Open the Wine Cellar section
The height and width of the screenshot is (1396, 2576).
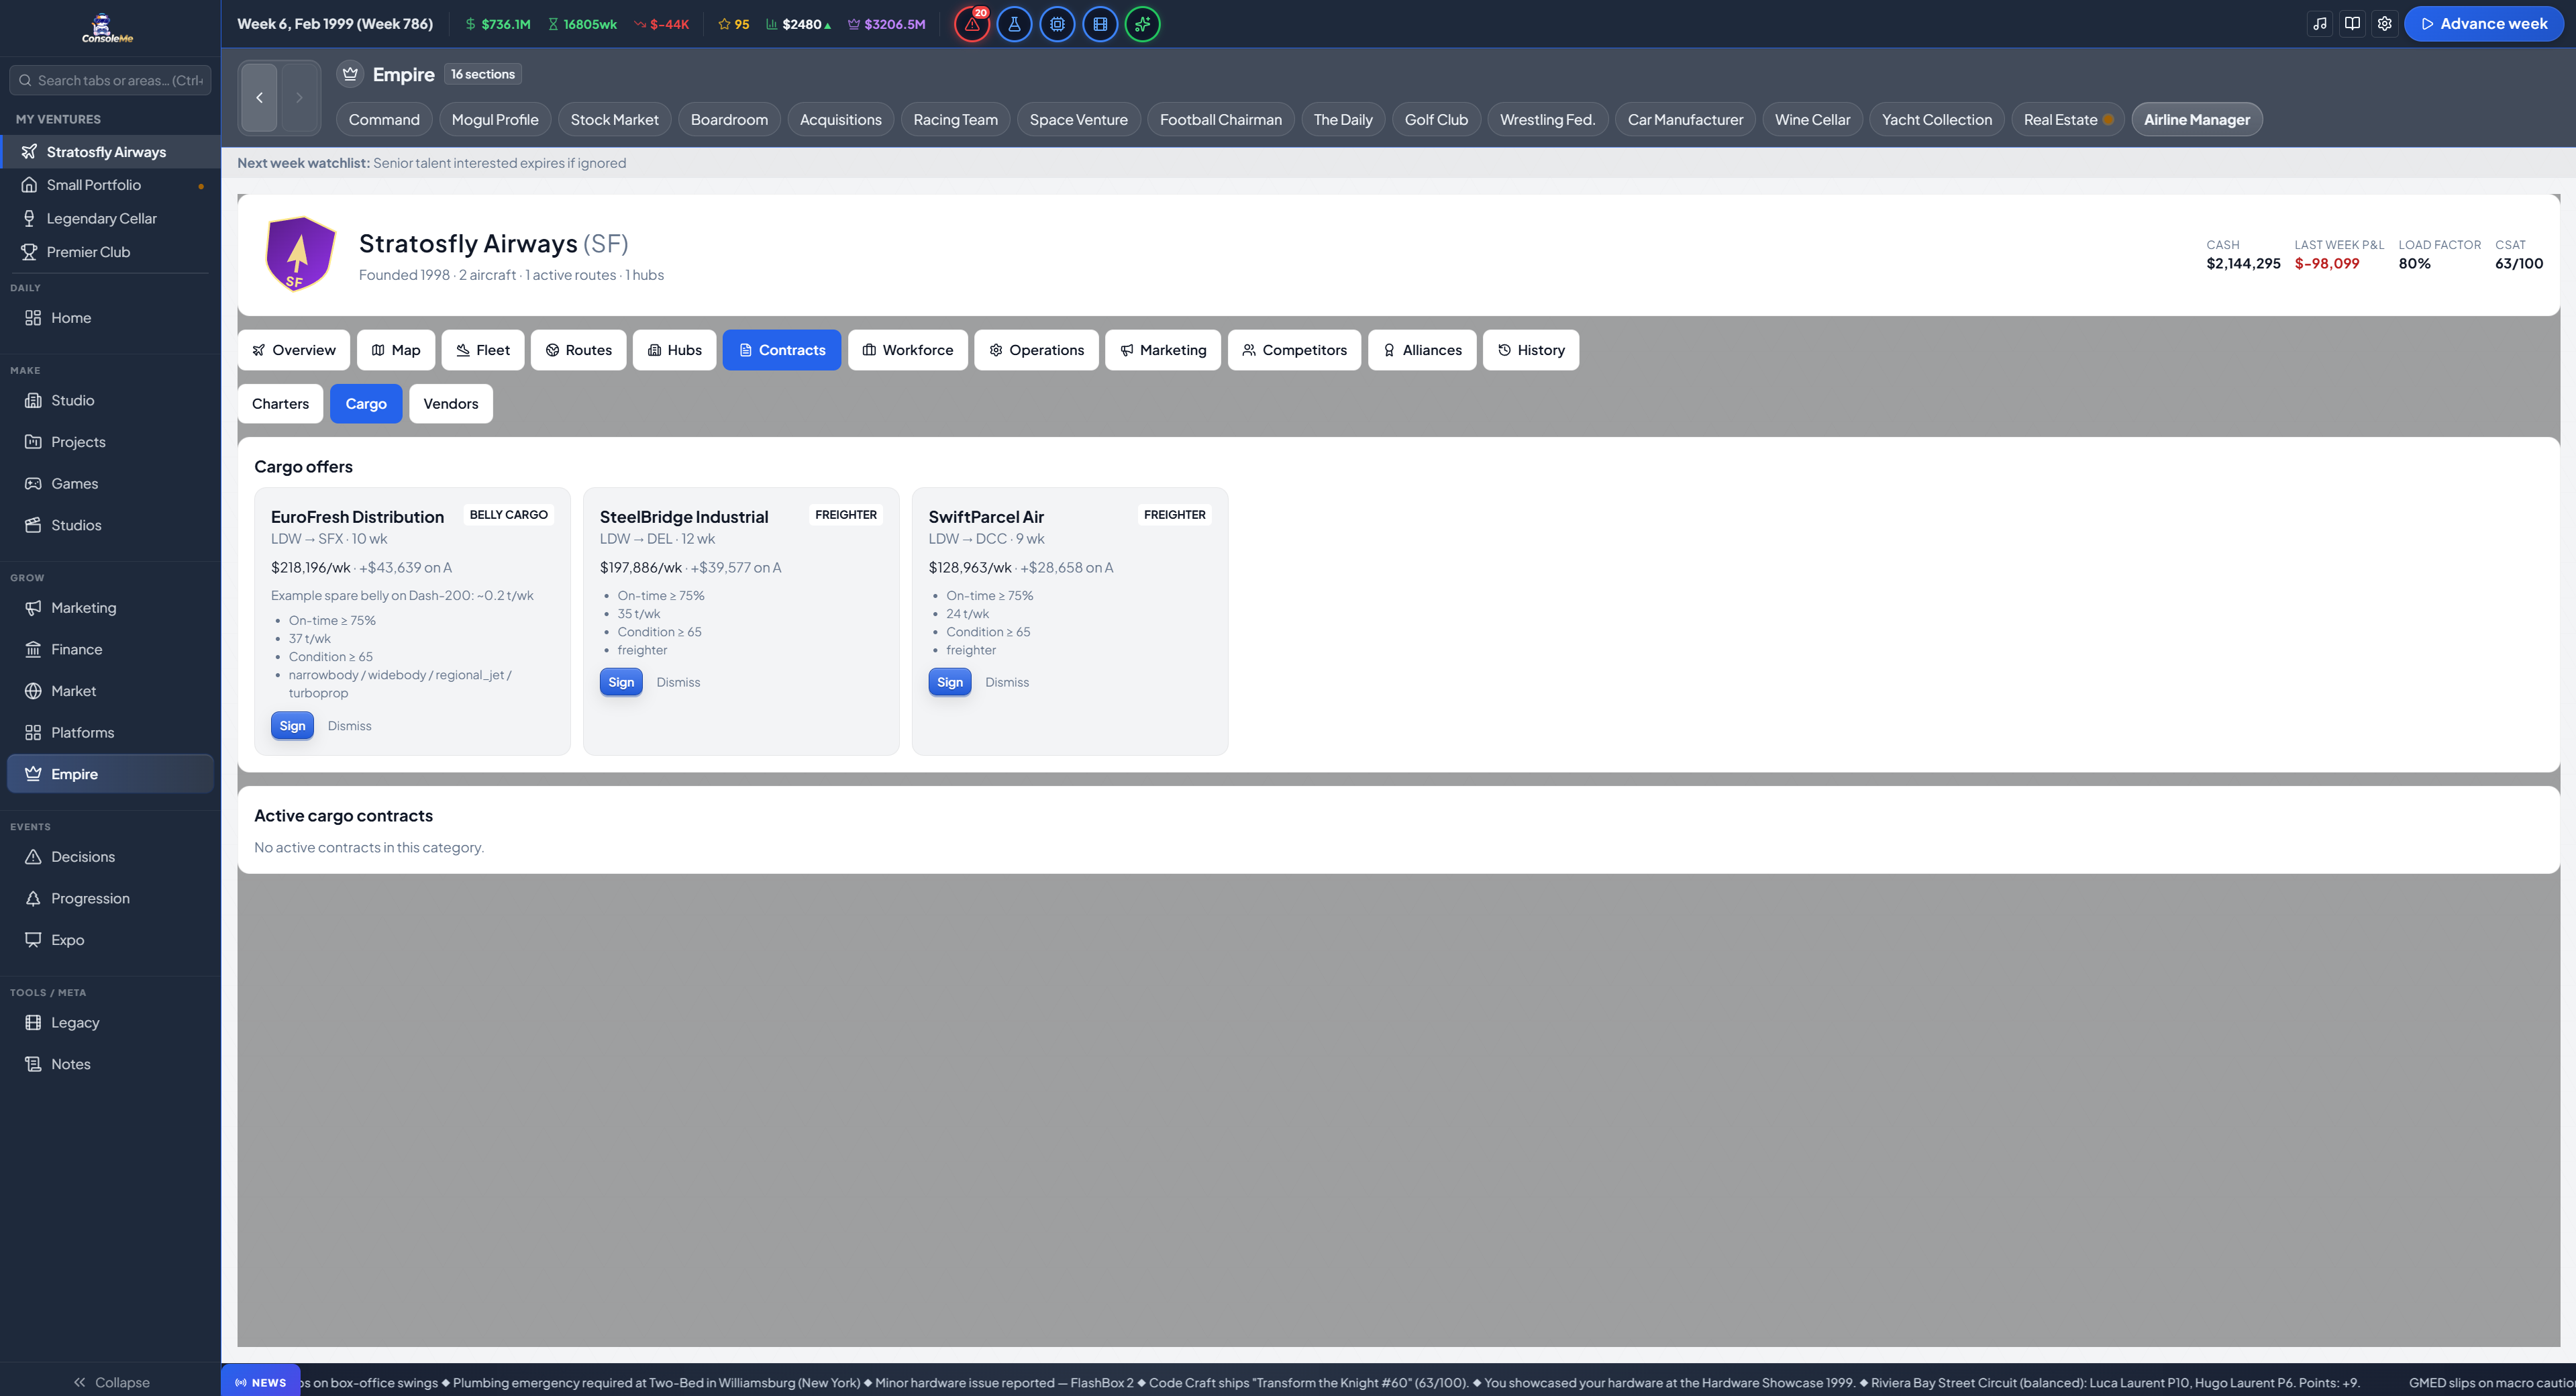pos(1813,120)
